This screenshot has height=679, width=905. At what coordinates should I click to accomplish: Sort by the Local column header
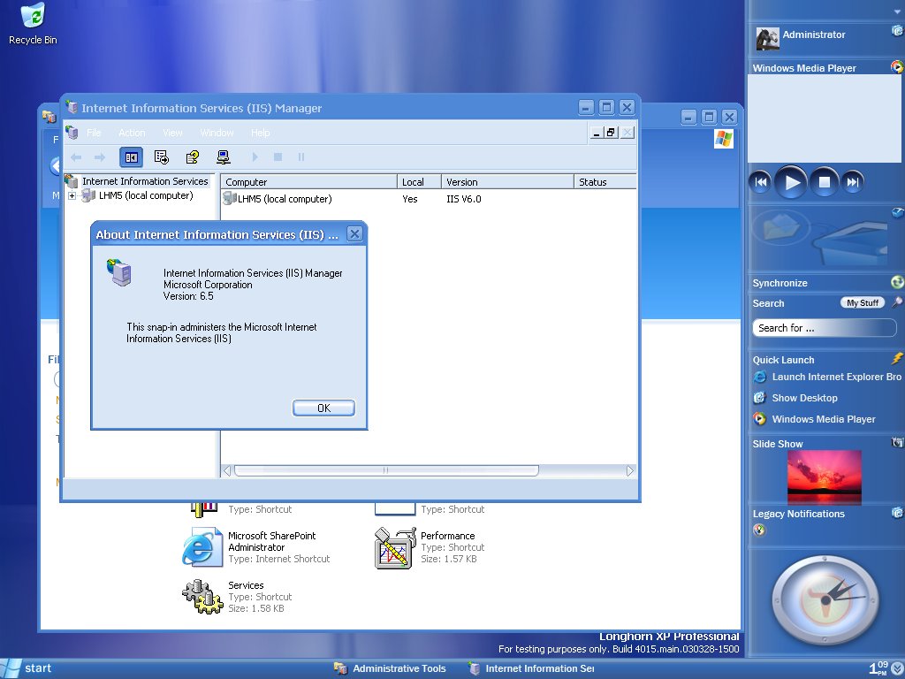[419, 182]
